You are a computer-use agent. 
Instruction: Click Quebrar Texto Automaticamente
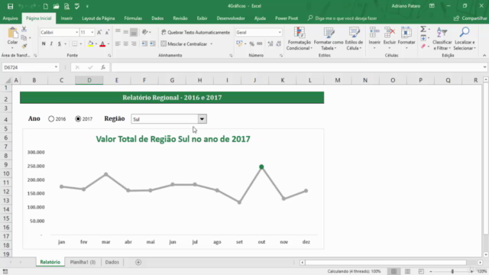[x=196, y=32]
